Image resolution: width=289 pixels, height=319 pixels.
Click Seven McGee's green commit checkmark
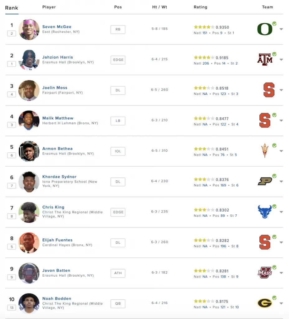(x=274, y=24)
